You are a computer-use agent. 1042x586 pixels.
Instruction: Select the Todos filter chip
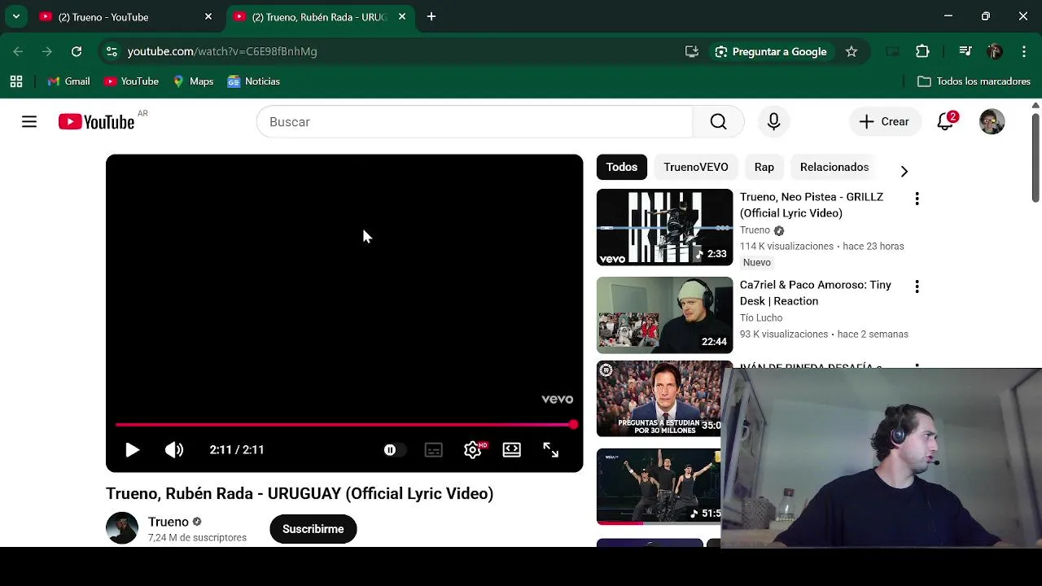pyautogui.click(x=622, y=167)
